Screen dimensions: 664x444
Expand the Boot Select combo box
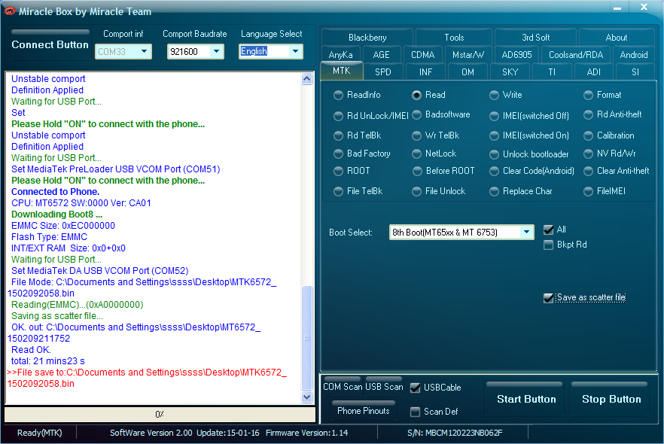tap(526, 232)
